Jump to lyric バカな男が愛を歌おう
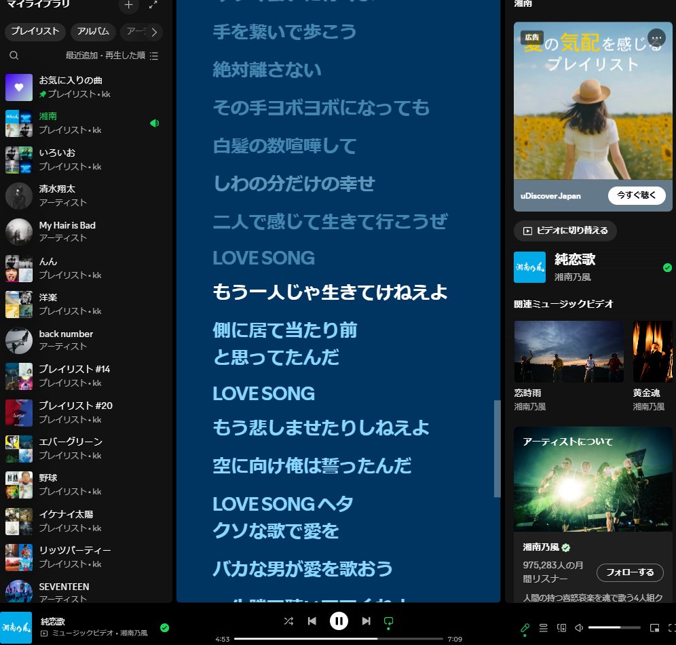Image resolution: width=676 pixels, height=645 pixels. click(303, 569)
